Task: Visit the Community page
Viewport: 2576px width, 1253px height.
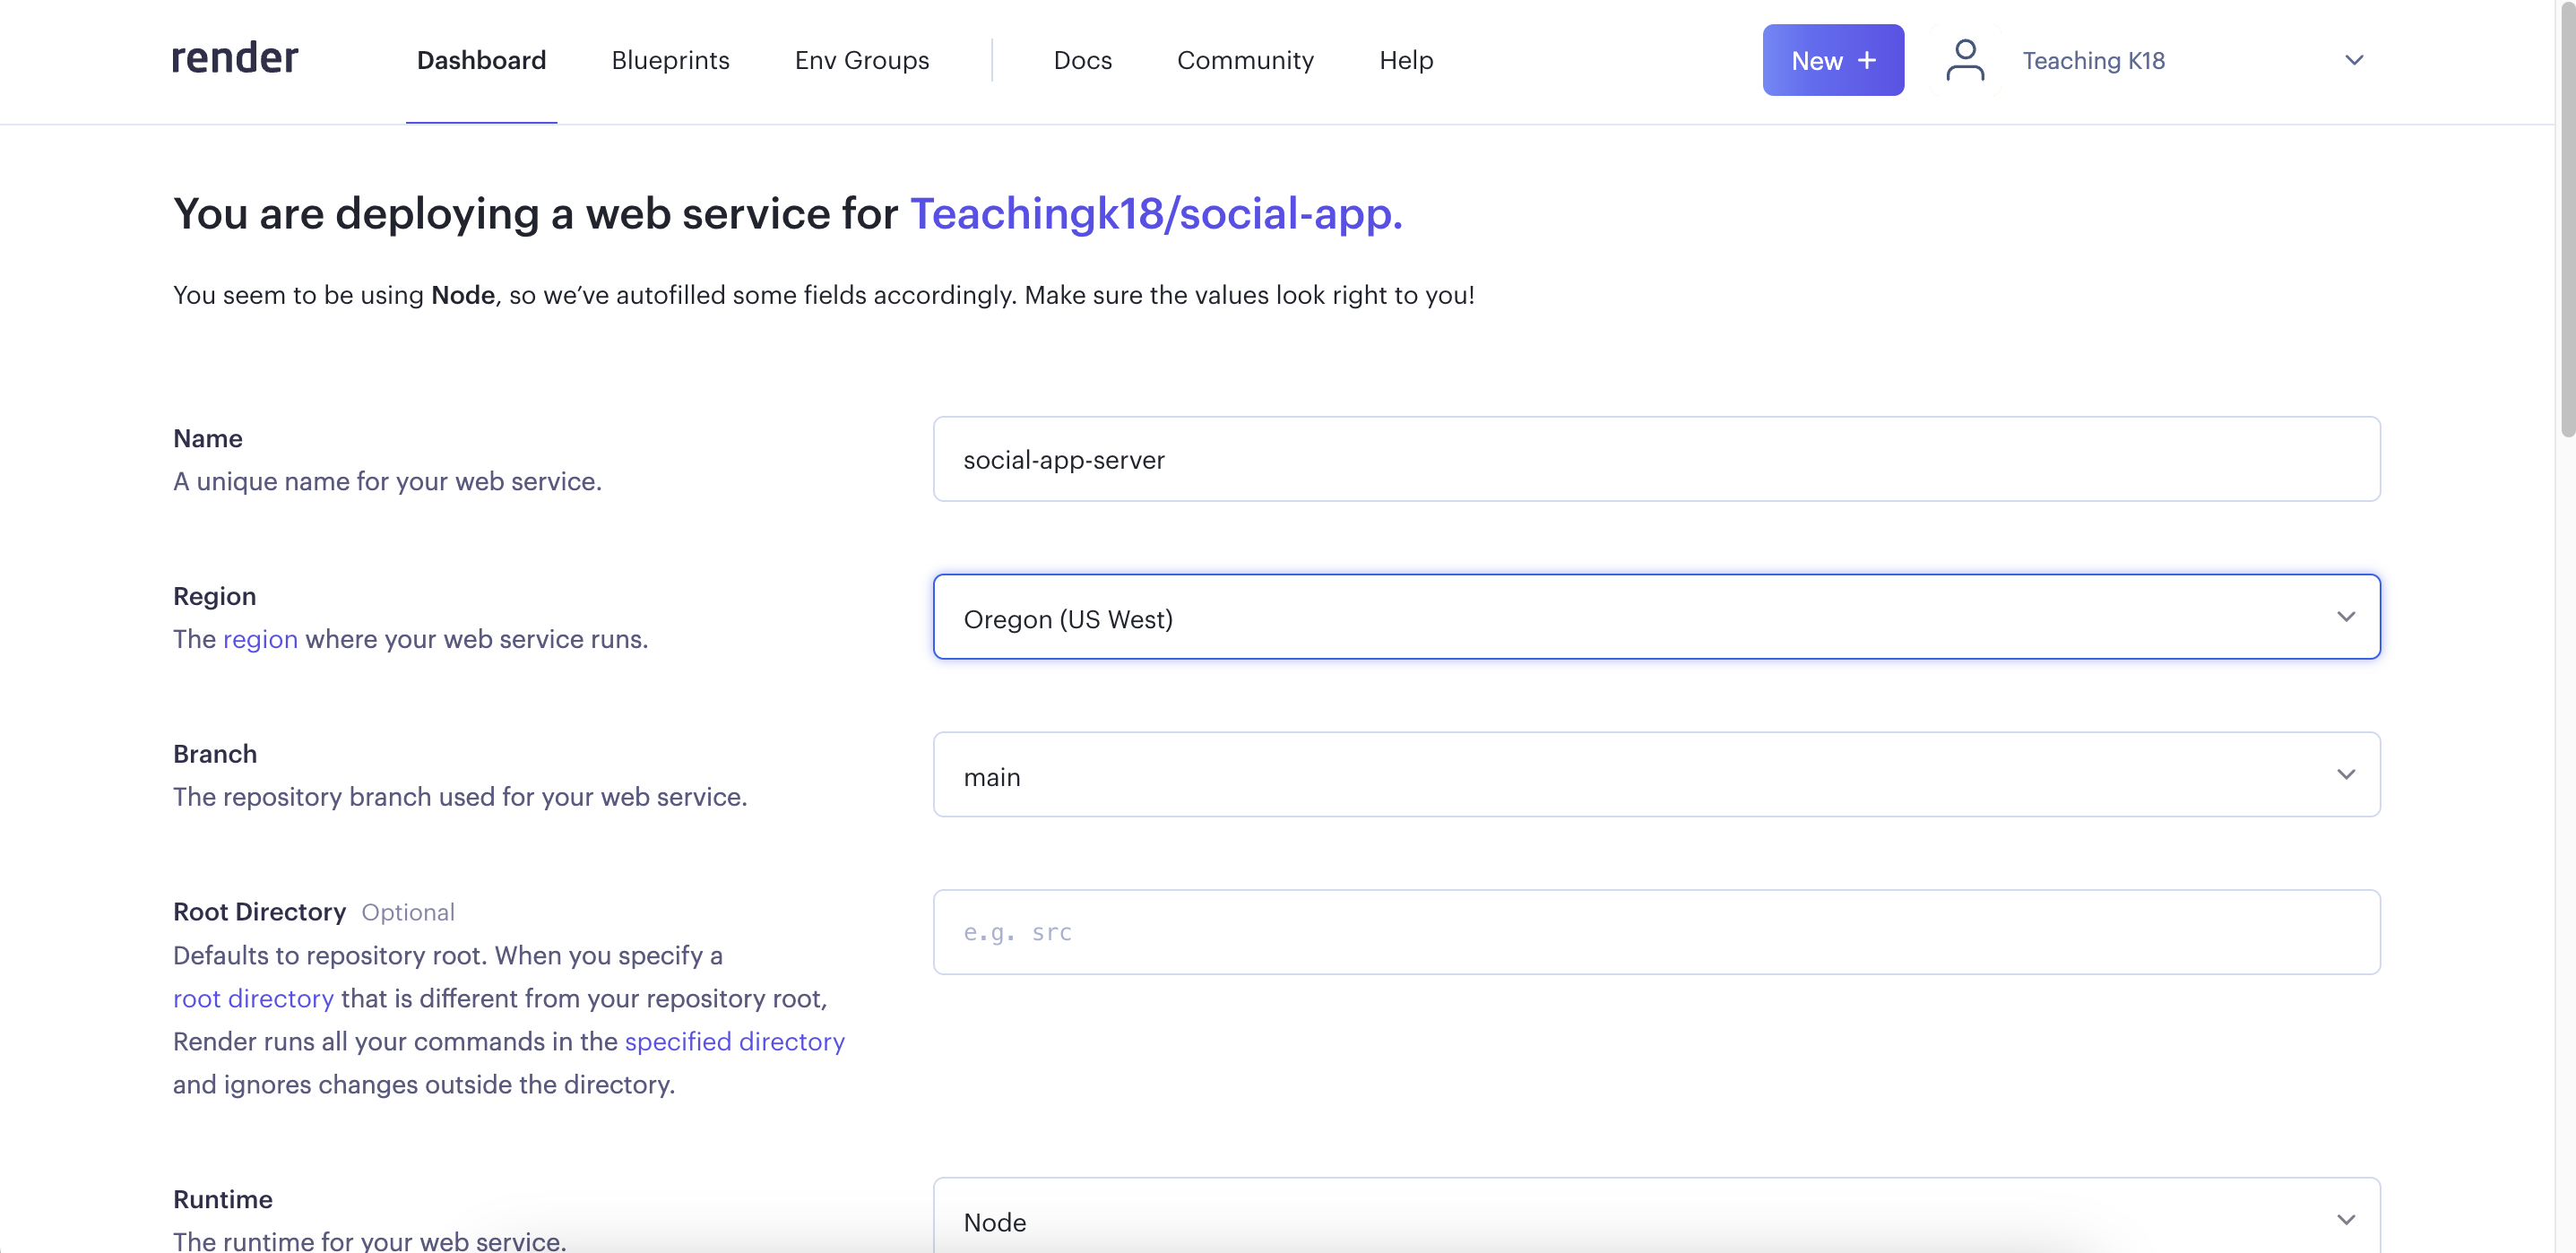Action: pos(1245,60)
